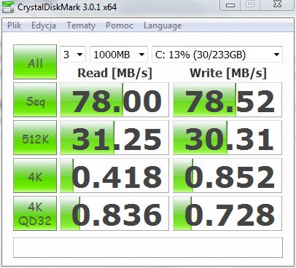Click the empty comment field at the bottom
296x268 pixels.
[x=148, y=248]
